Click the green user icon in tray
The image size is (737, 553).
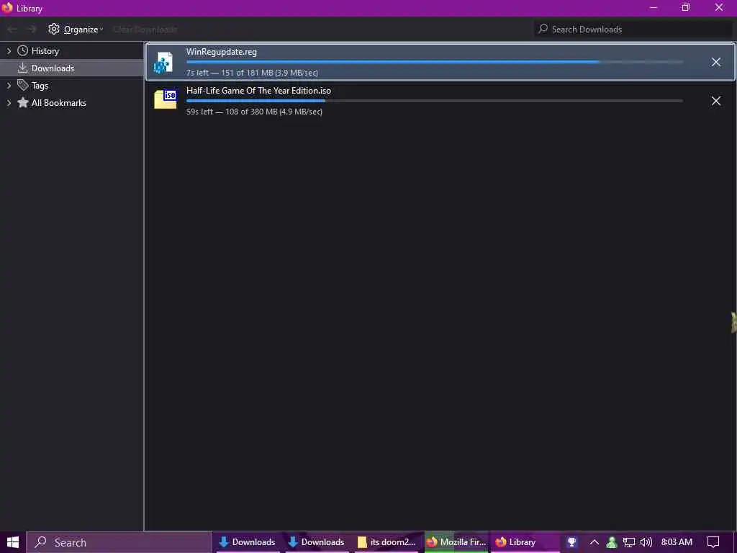point(612,542)
